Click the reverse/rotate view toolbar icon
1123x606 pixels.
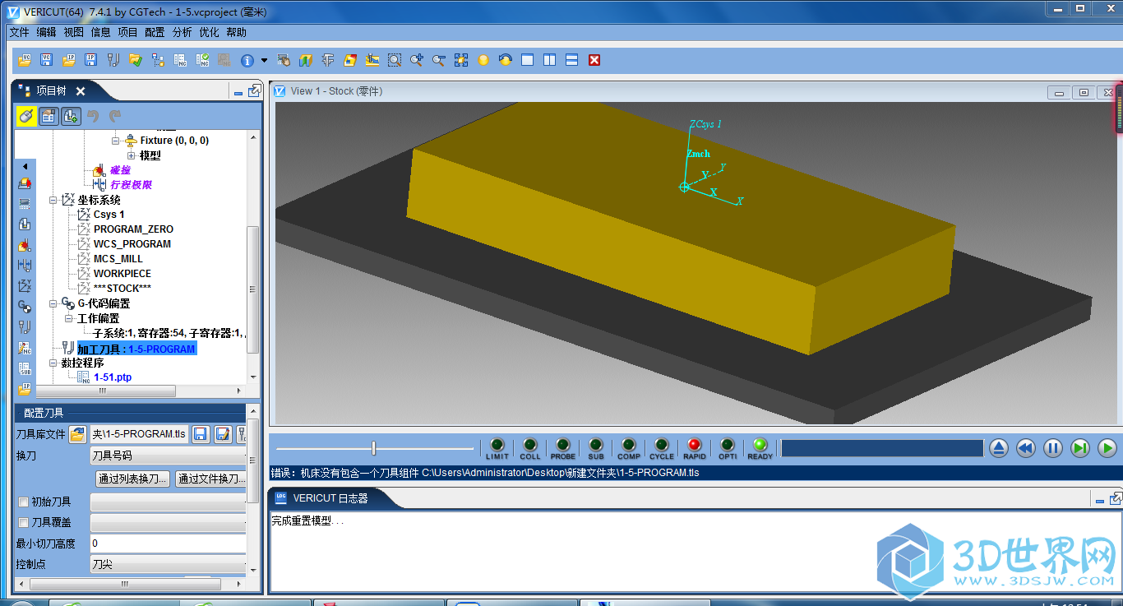[506, 60]
